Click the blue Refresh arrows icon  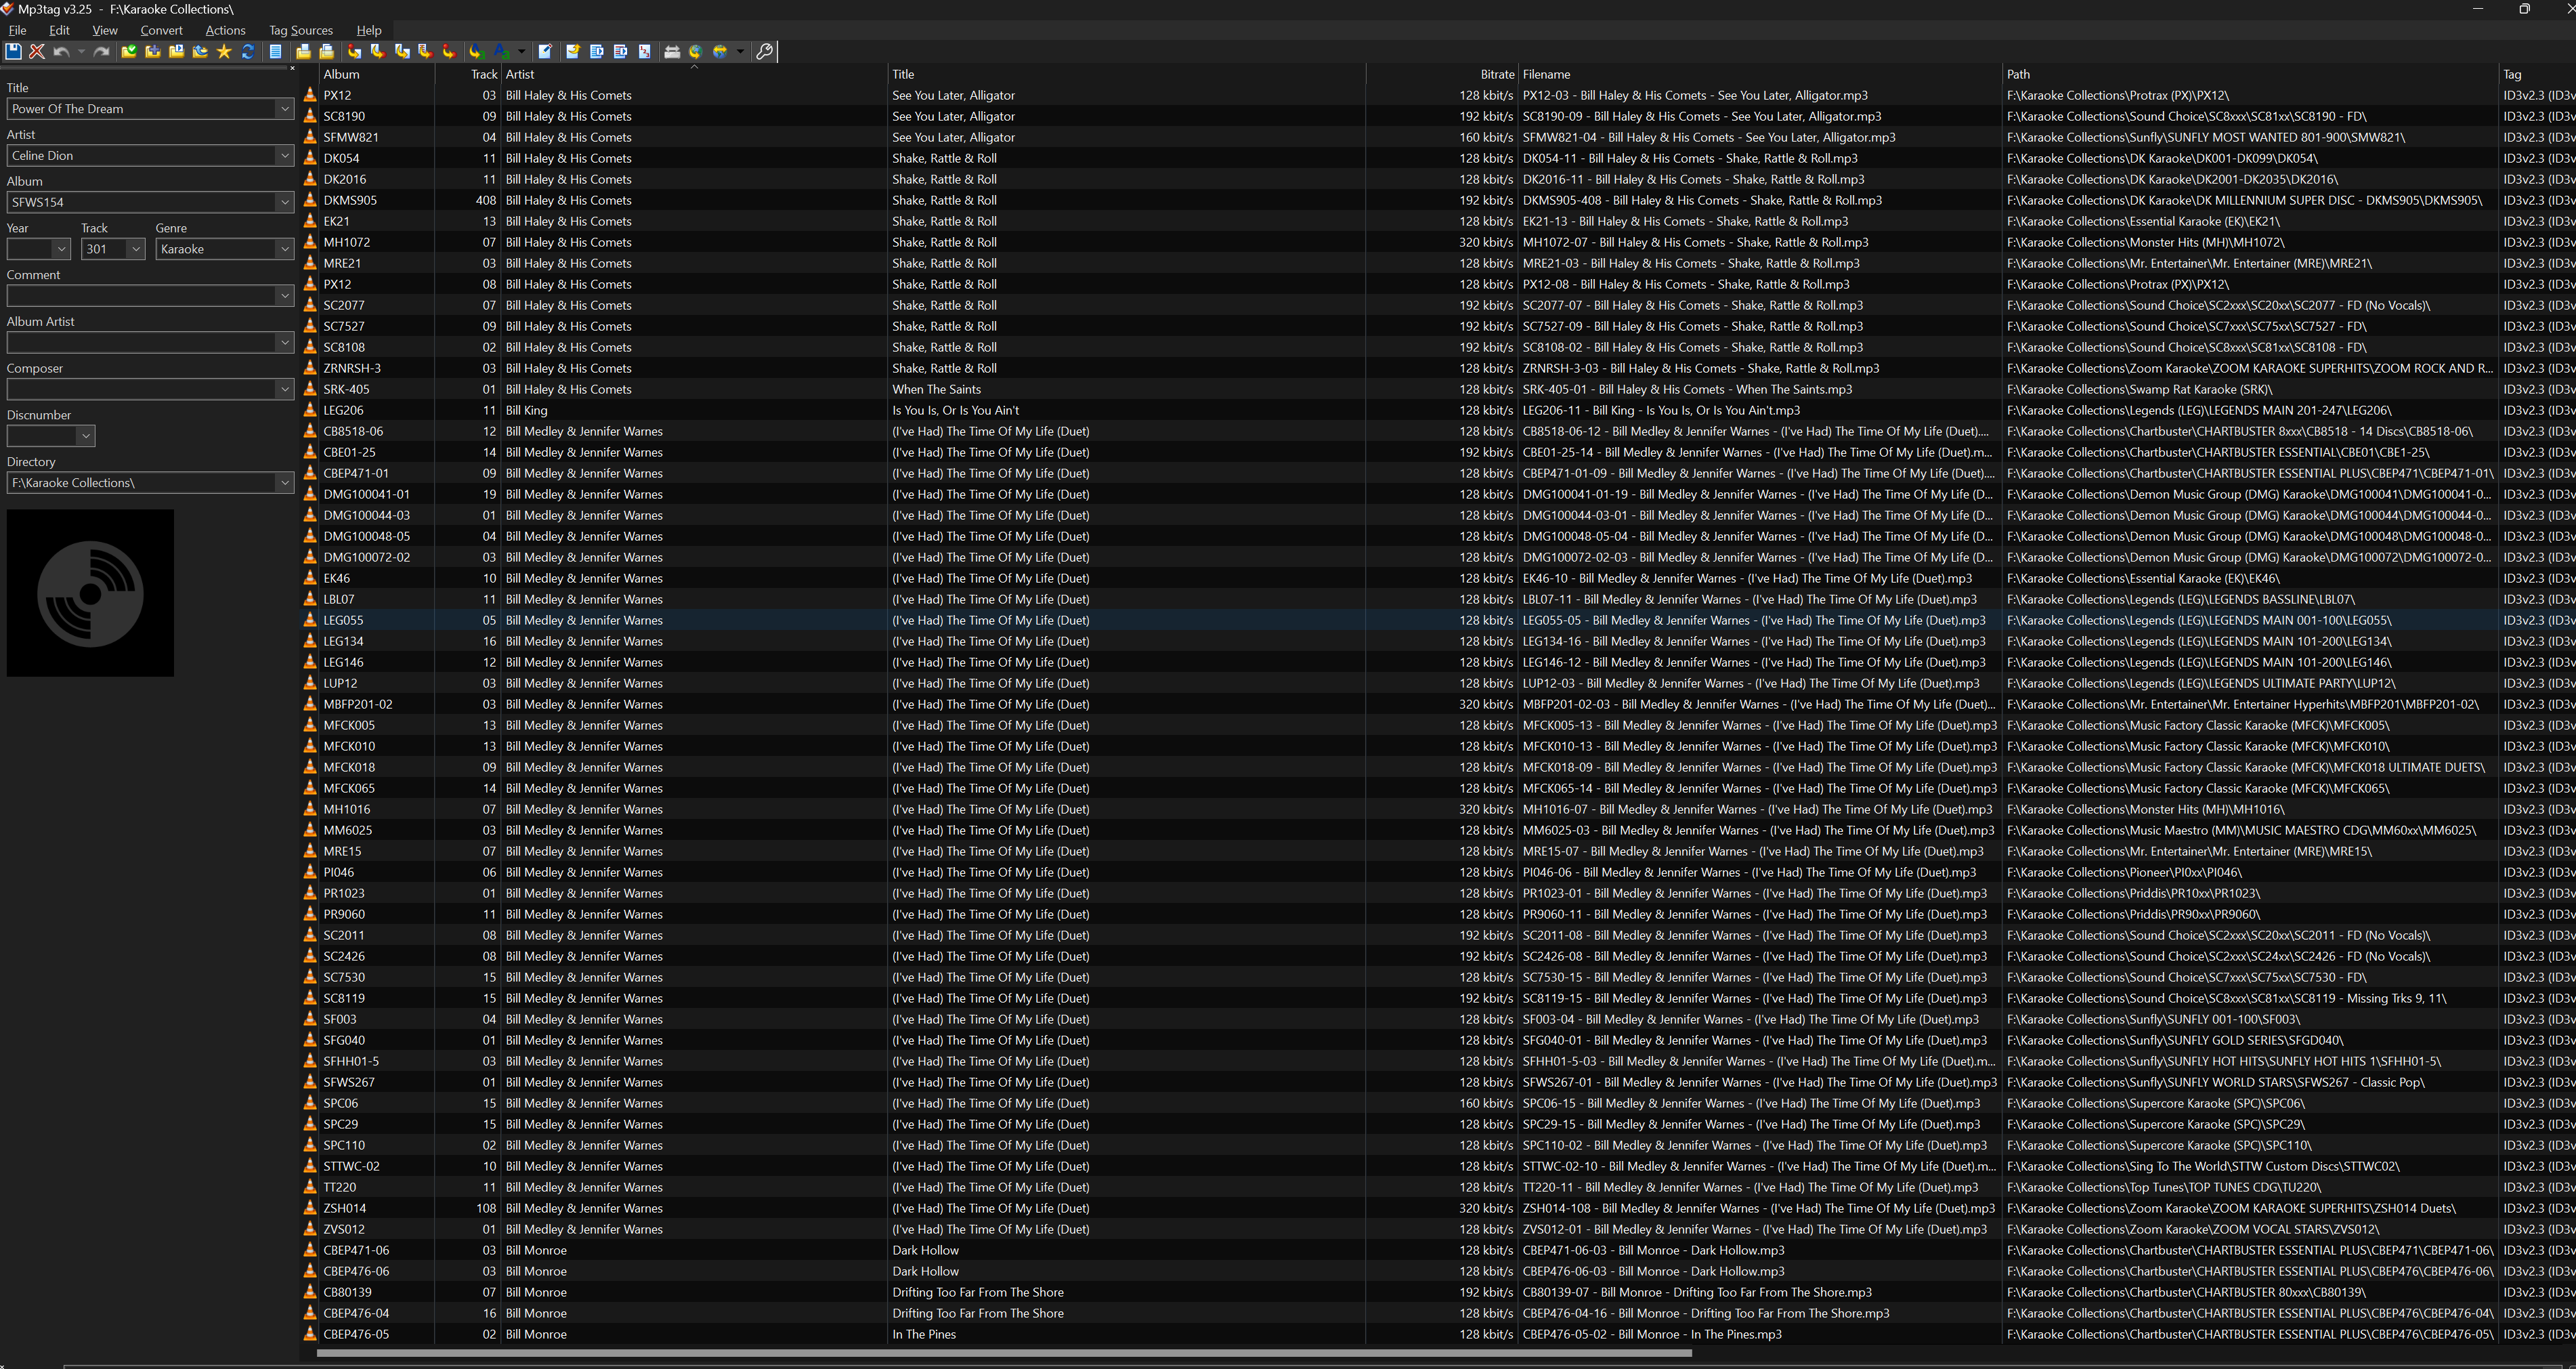coord(248,52)
